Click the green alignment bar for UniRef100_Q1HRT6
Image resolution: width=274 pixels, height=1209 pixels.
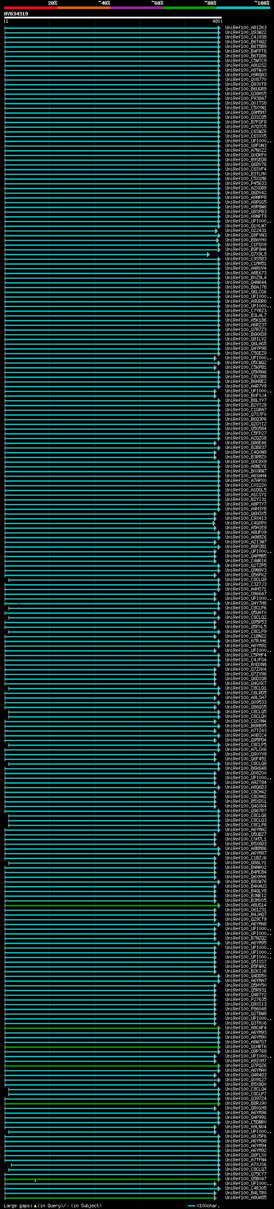113,1046
